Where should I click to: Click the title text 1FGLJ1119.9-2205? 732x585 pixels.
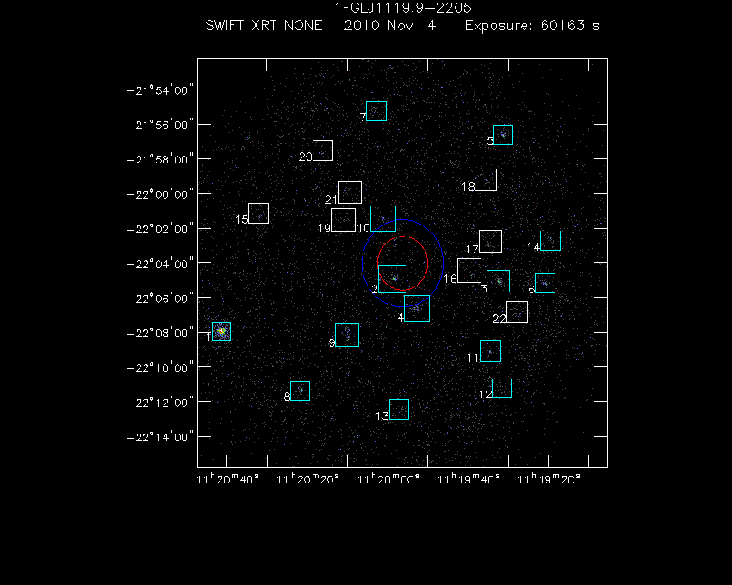click(403, 8)
